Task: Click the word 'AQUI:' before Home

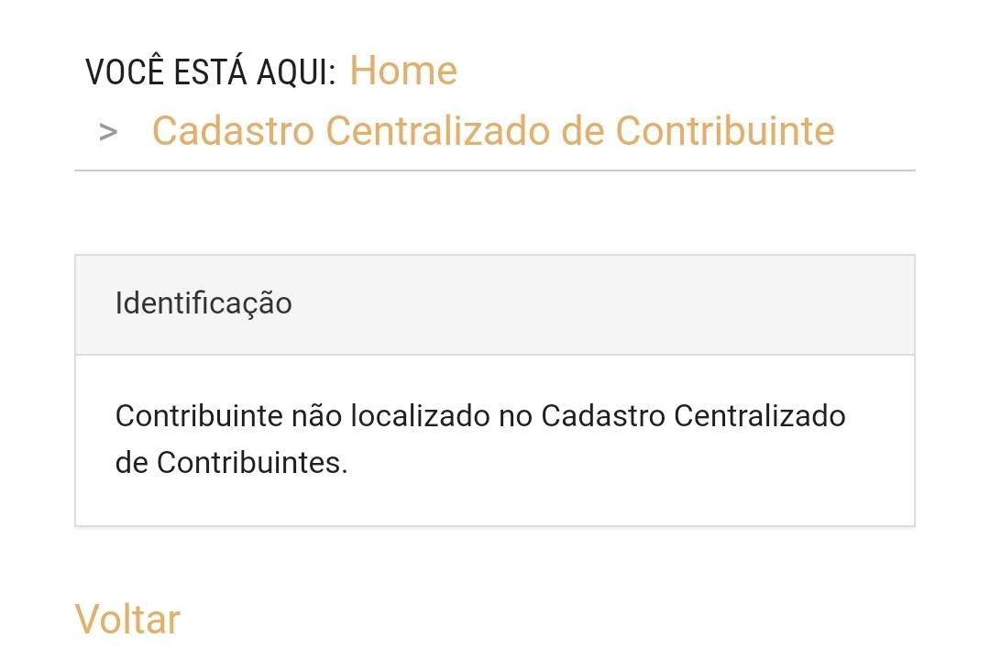Action: click(296, 71)
